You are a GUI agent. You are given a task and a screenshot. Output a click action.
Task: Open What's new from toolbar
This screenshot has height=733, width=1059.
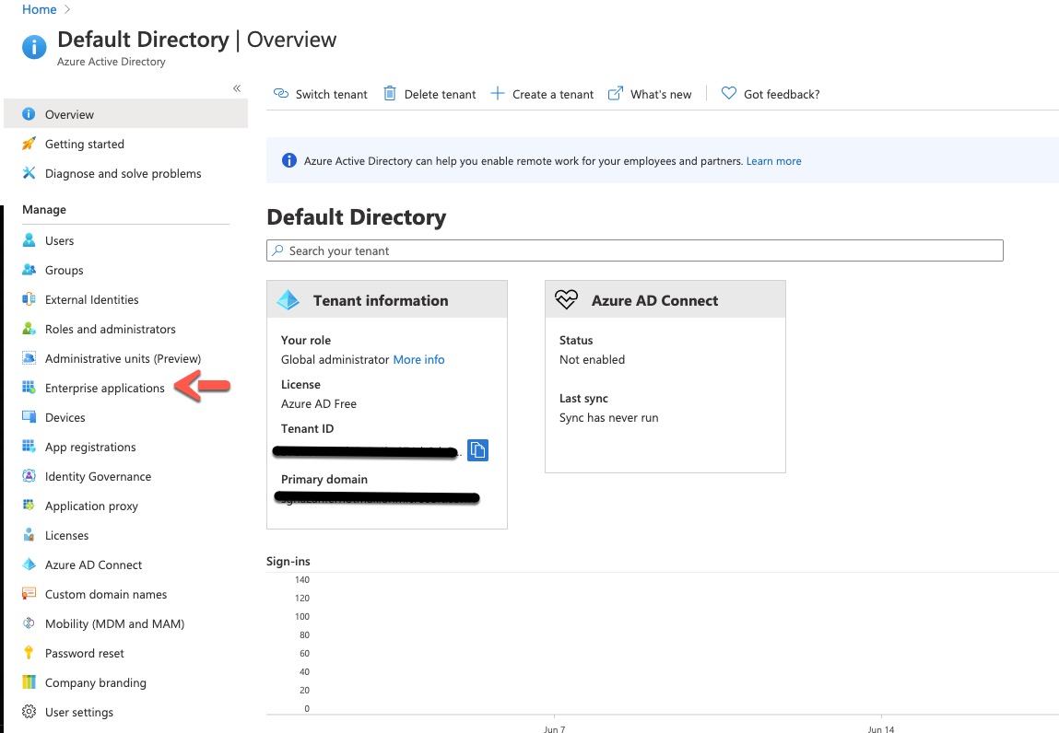(650, 94)
